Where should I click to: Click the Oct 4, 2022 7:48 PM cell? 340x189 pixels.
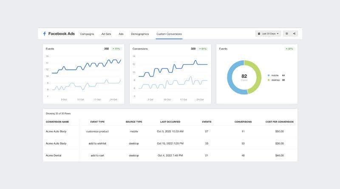(x=170, y=155)
